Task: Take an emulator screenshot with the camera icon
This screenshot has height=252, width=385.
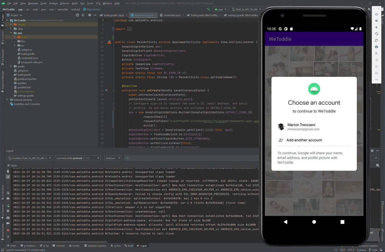Action: click(376, 47)
